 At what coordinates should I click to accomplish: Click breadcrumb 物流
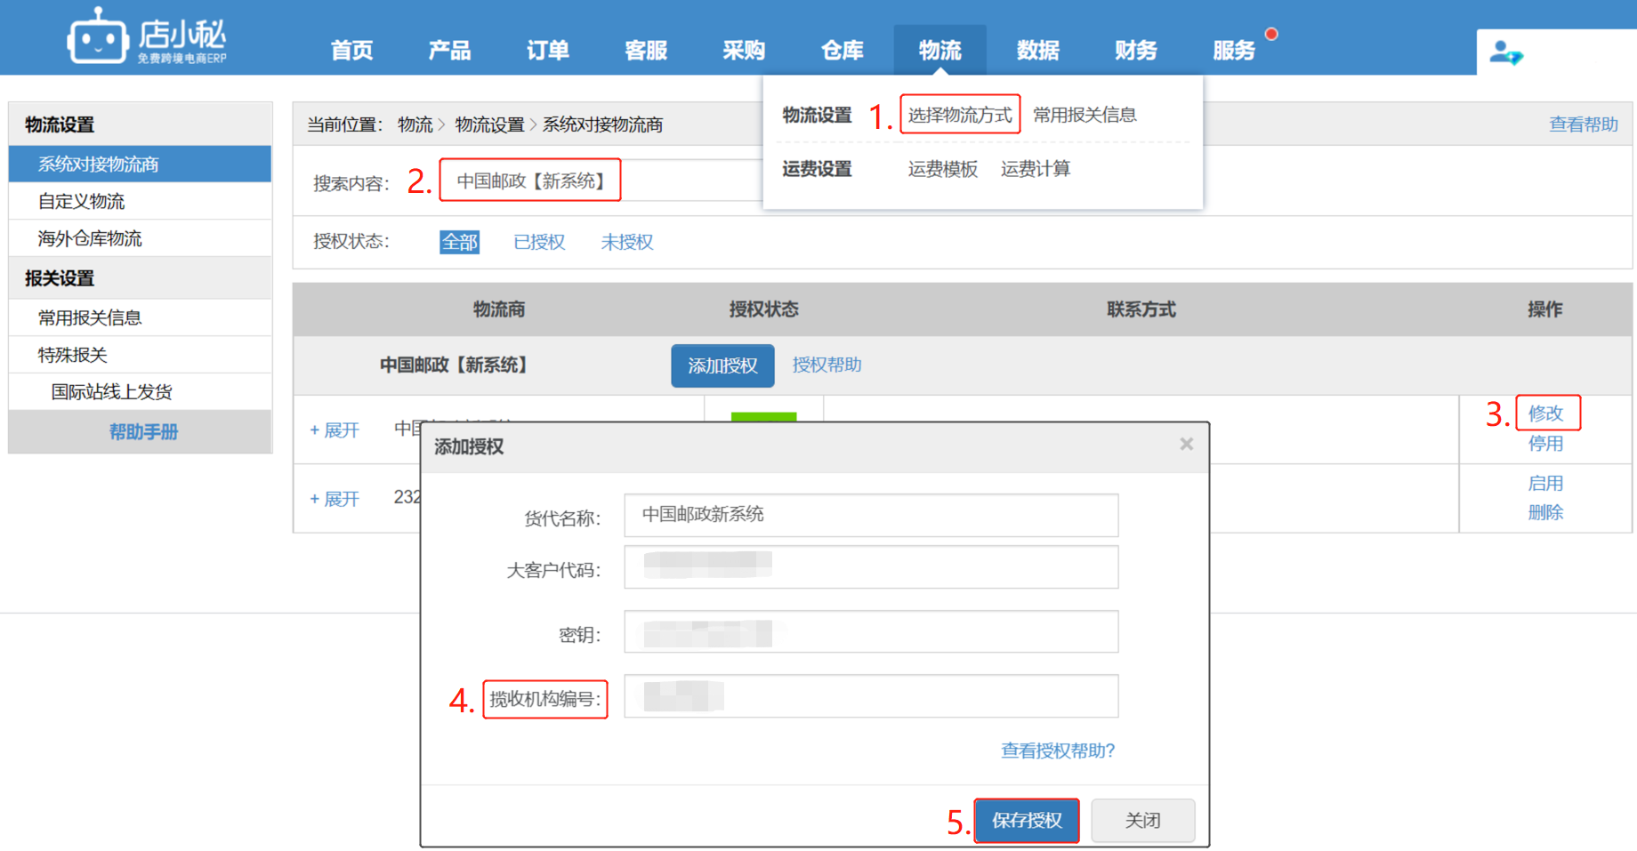pyautogui.click(x=415, y=124)
